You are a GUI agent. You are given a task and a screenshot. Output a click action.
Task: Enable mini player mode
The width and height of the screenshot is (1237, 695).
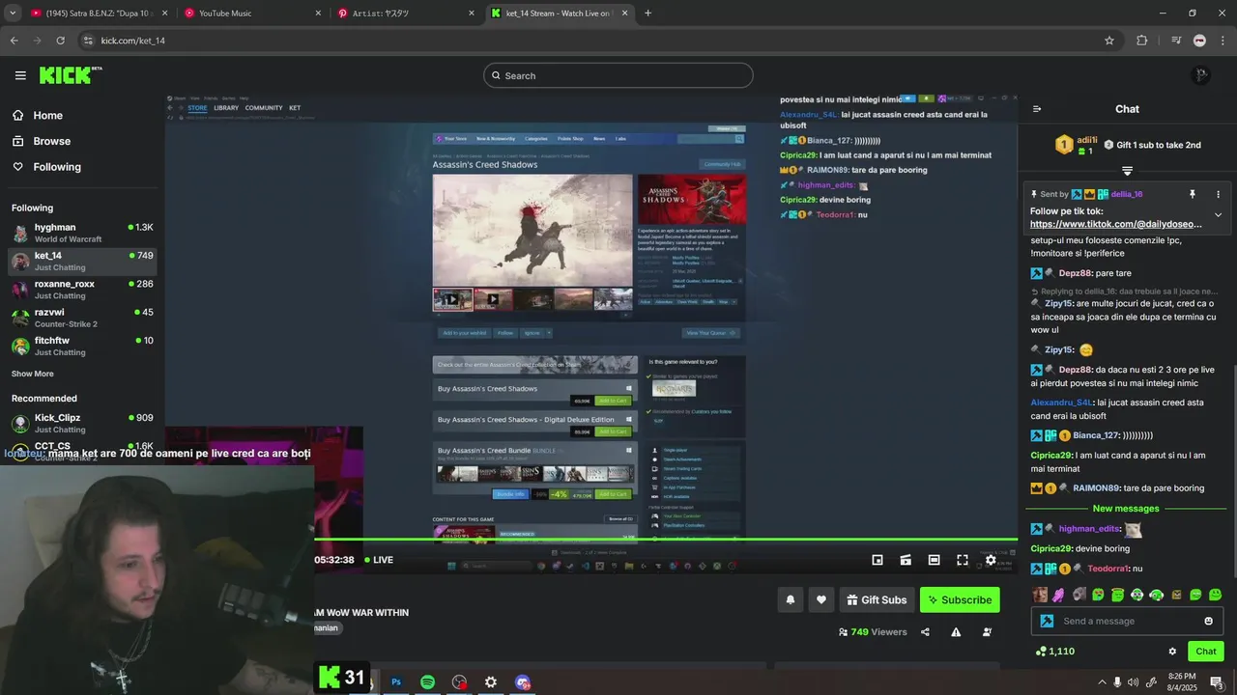[877, 560]
